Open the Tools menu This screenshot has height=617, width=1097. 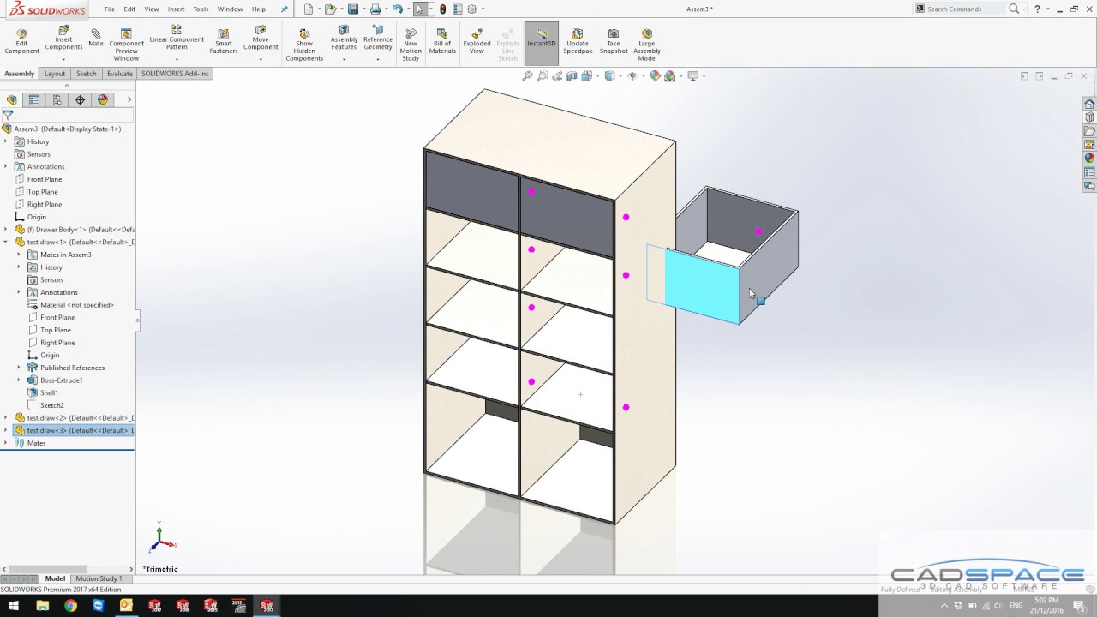pyautogui.click(x=201, y=9)
